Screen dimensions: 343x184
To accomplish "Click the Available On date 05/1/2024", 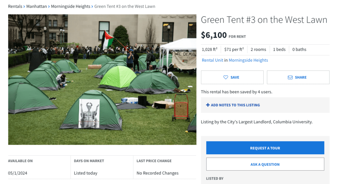I will pos(18,173).
